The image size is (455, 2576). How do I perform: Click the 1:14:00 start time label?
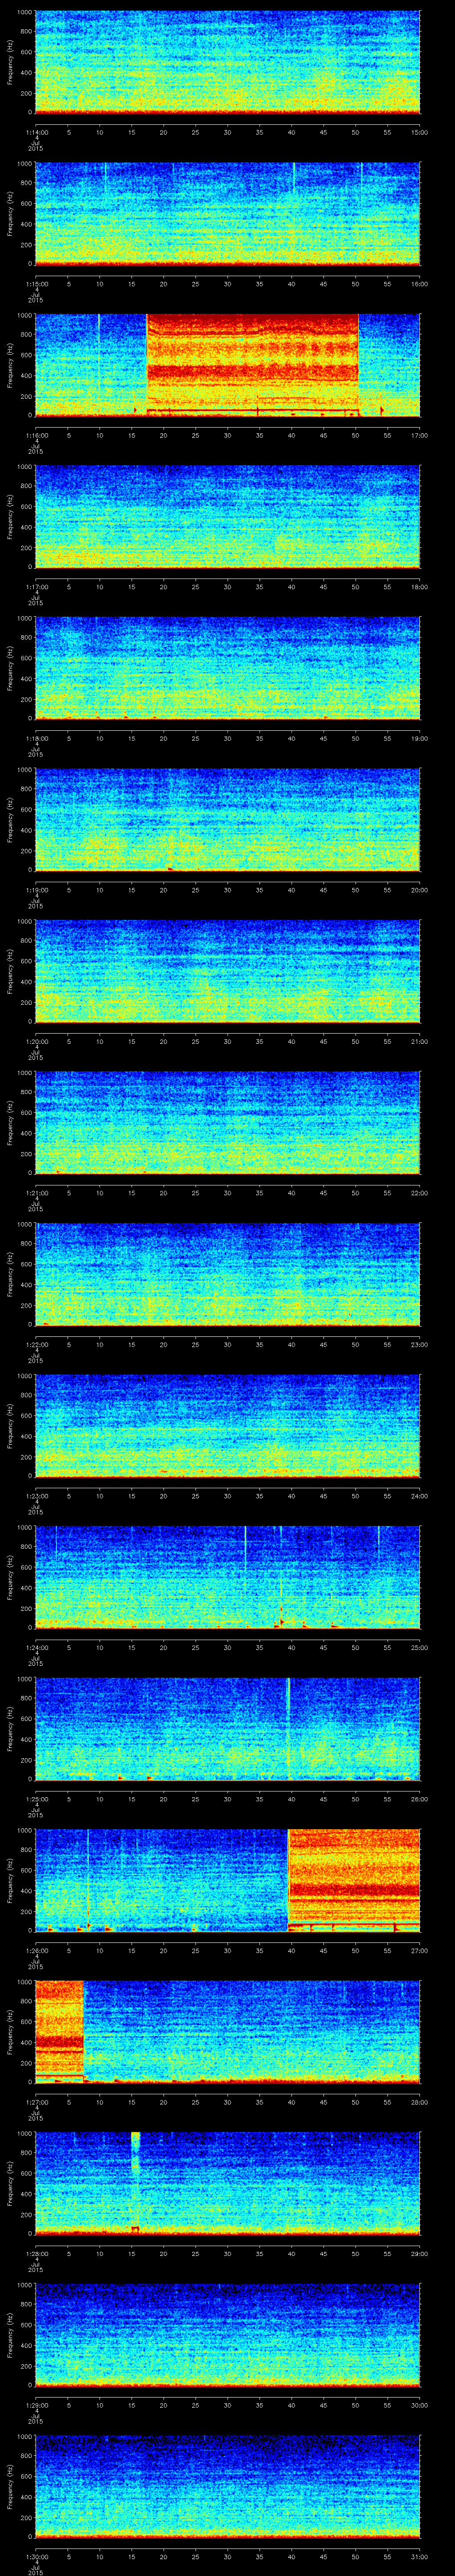click(x=36, y=132)
